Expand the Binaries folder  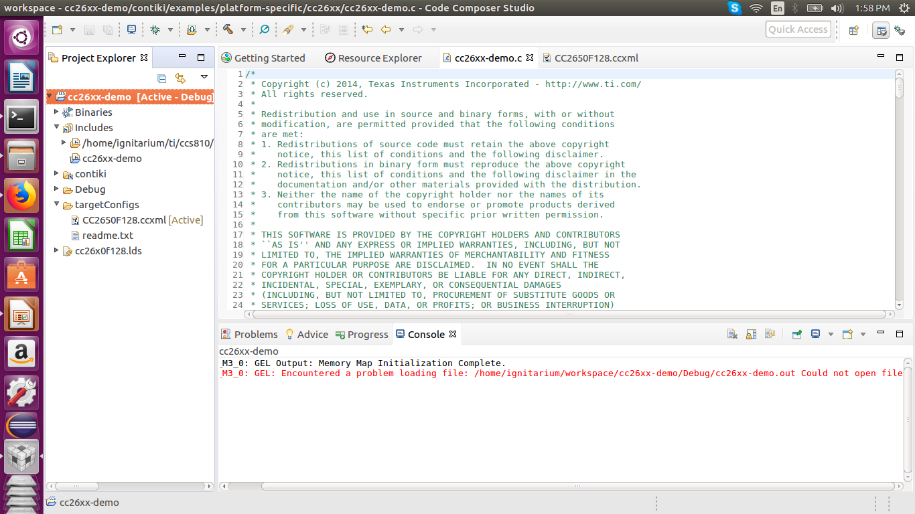click(x=57, y=112)
